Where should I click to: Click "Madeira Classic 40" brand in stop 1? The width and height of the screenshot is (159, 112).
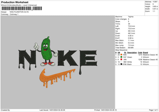coord(150,55)
